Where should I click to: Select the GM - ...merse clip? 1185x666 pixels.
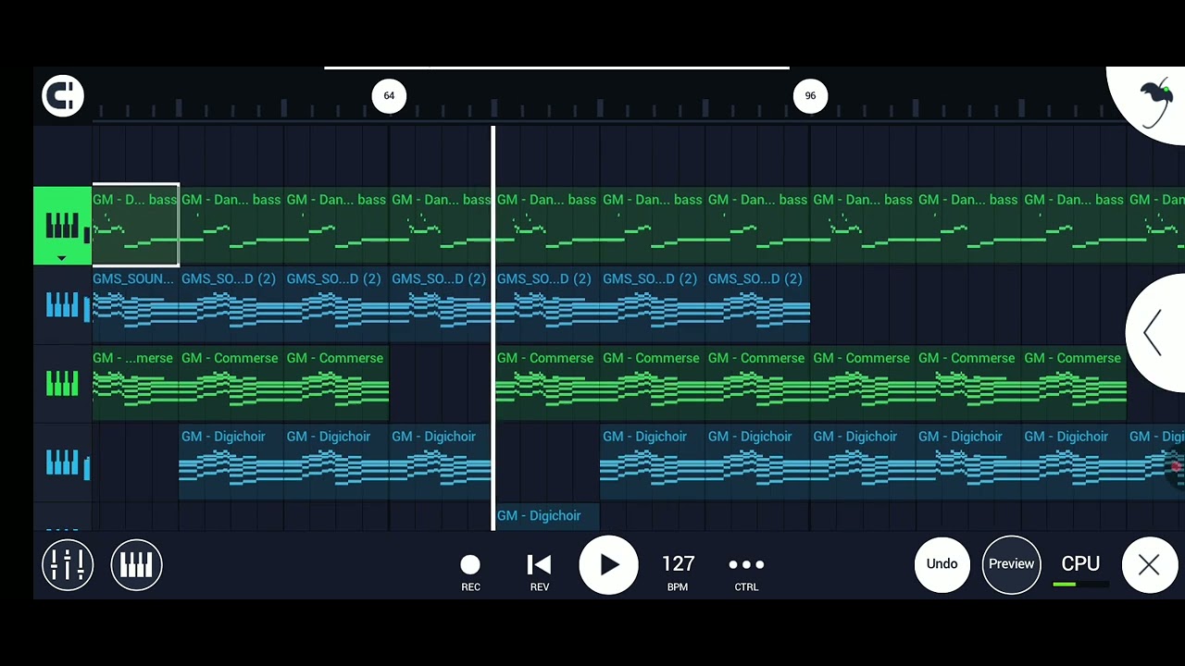(x=135, y=383)
